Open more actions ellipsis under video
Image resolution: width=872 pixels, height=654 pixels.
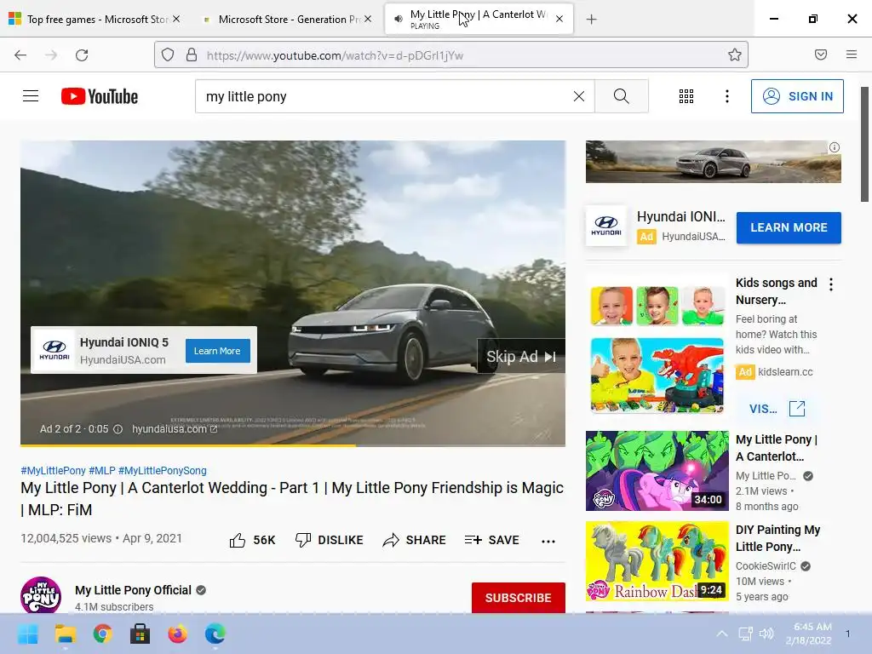coord(548,541)
